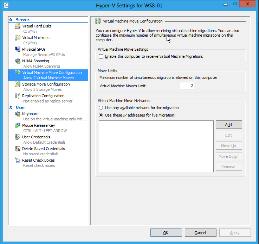This screenshot has width=259, height=244.
Task: Click the Virtual Hard Disks icon
Action: point(18,26)
